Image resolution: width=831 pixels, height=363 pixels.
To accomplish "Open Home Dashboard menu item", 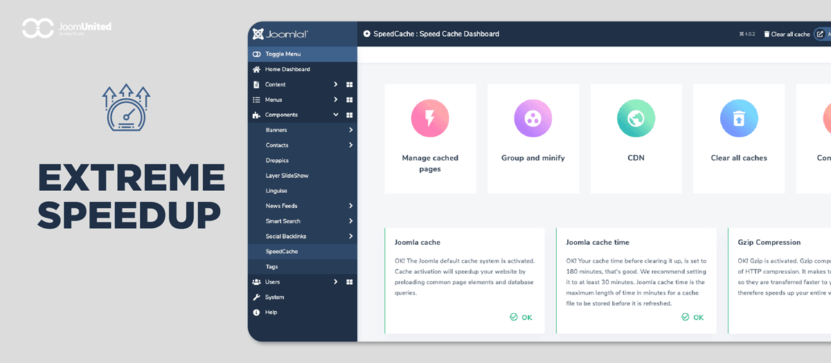I will (x=287, y=69).
